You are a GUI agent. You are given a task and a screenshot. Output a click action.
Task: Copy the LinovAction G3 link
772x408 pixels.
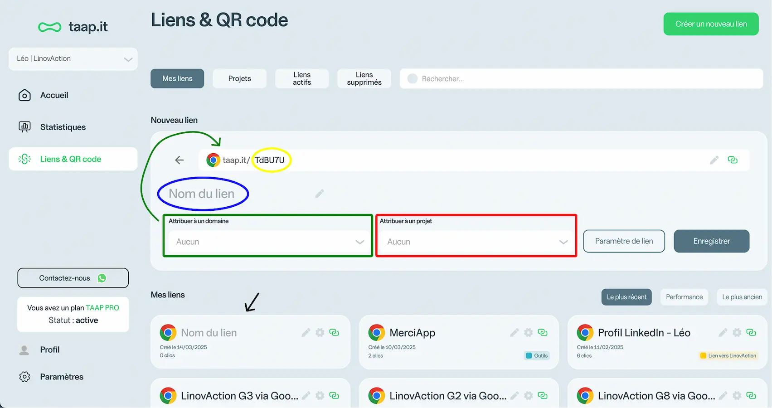coord(334,396)
